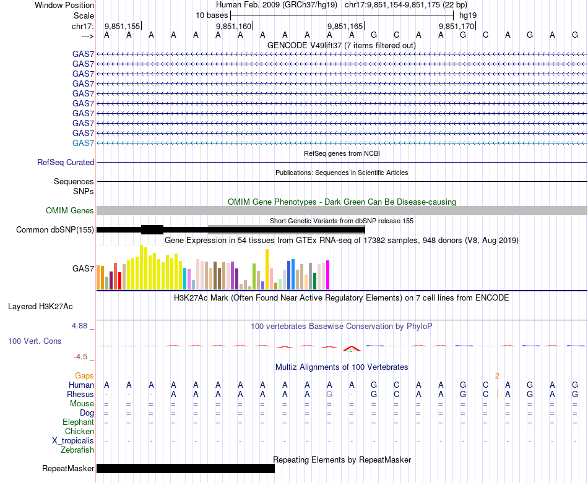Open the H3K27Ac Mark ENCODE track title

[x=342, y=298]
